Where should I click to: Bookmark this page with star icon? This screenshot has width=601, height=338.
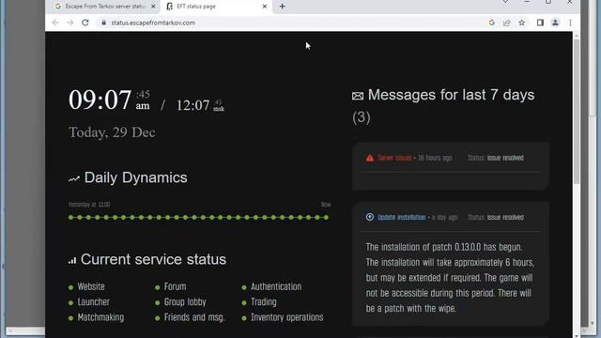click(x=522, y=23)
